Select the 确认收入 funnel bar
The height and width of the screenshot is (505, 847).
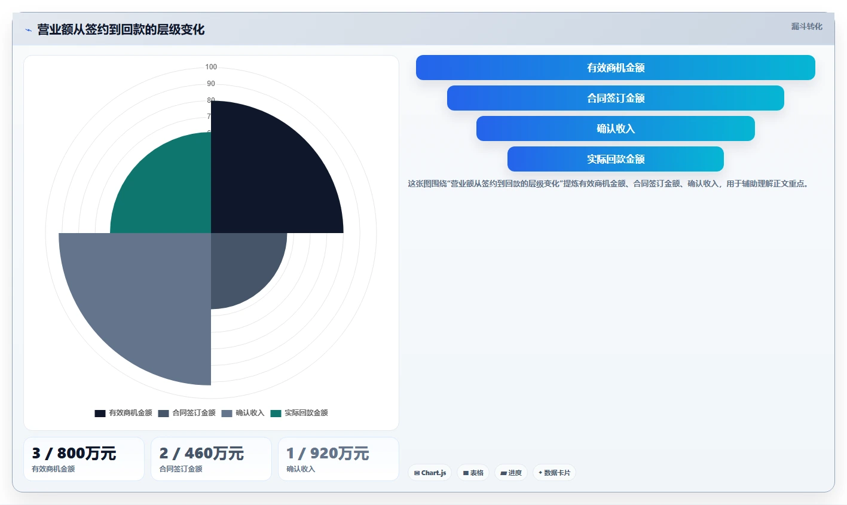pos(615,128)
